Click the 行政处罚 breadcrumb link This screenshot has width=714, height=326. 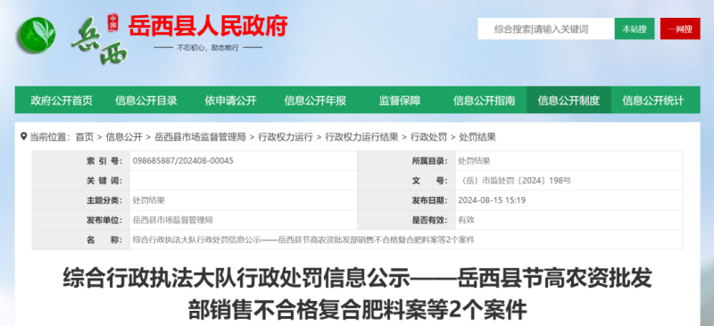pos(429,137)
